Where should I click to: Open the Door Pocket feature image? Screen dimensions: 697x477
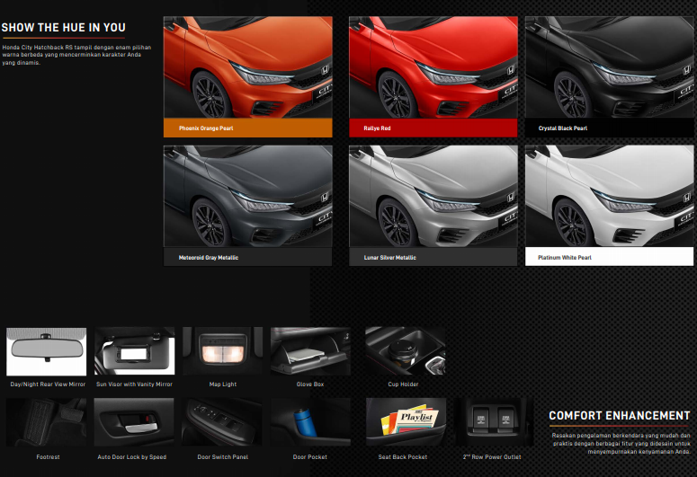point(310,423)
